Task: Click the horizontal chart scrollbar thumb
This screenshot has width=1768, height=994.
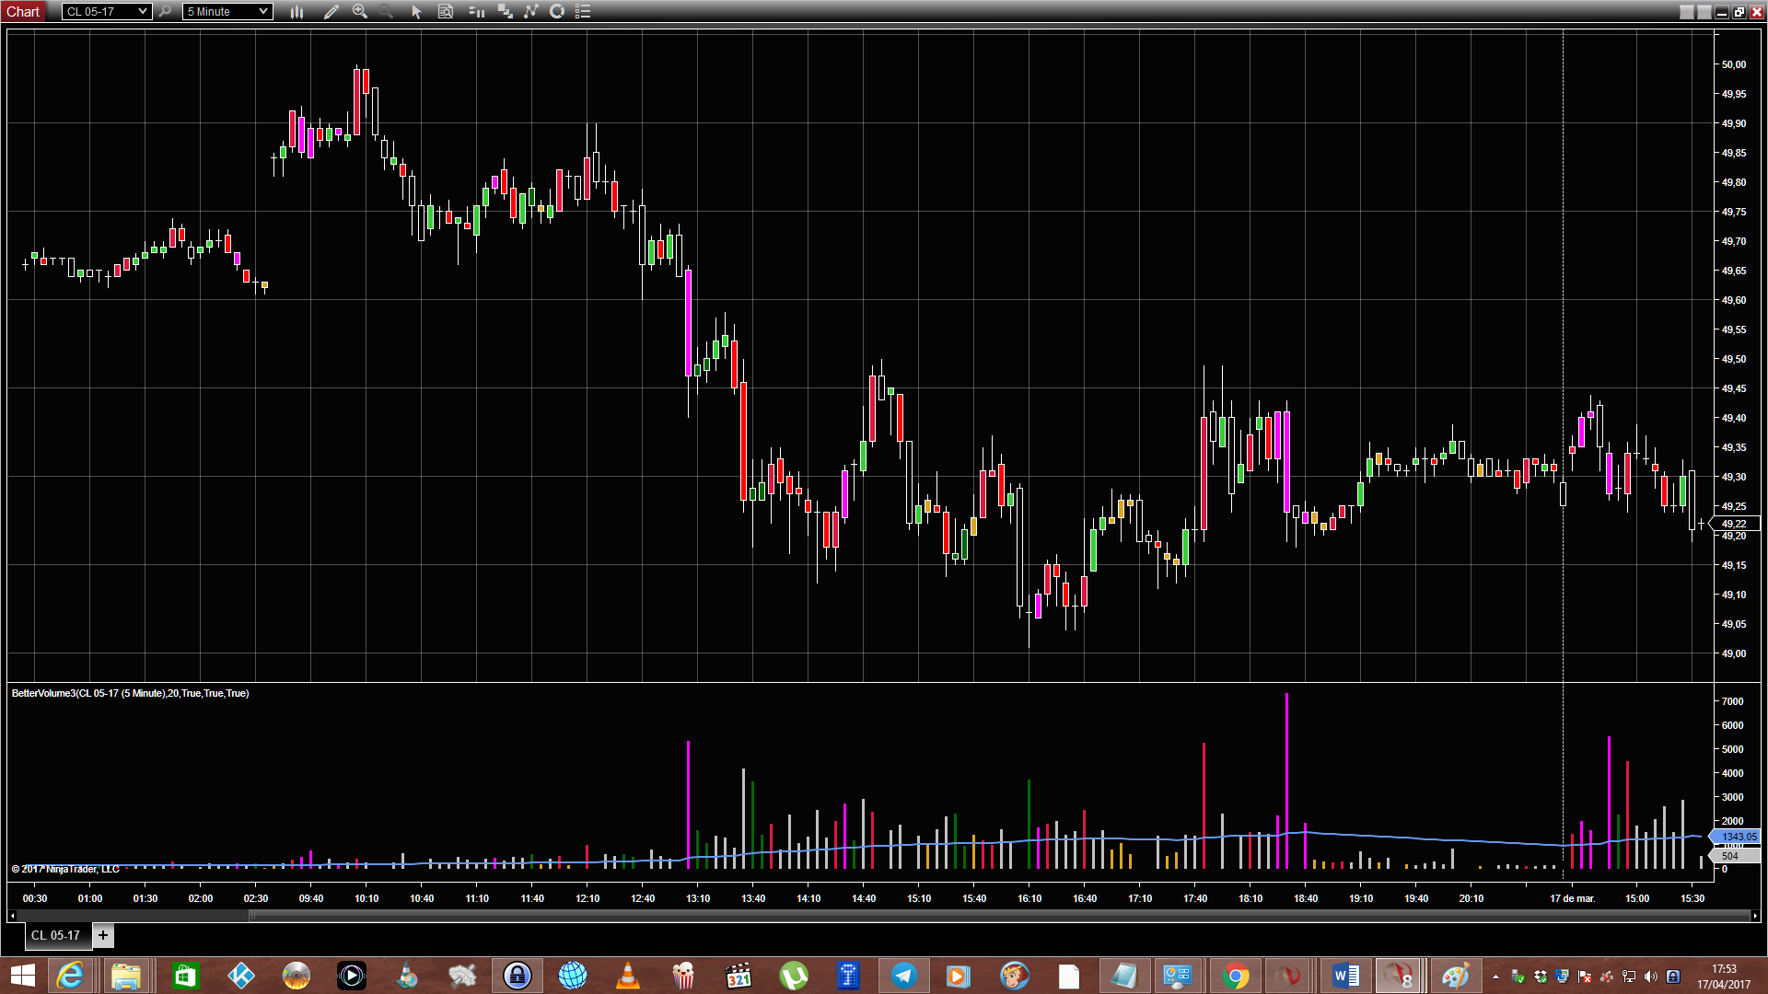Action: click(x=999, y=916)
